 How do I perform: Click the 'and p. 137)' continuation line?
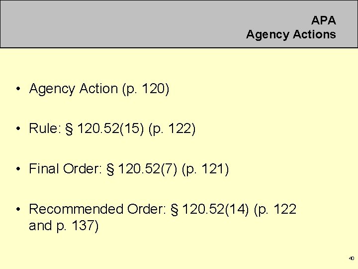64,226
